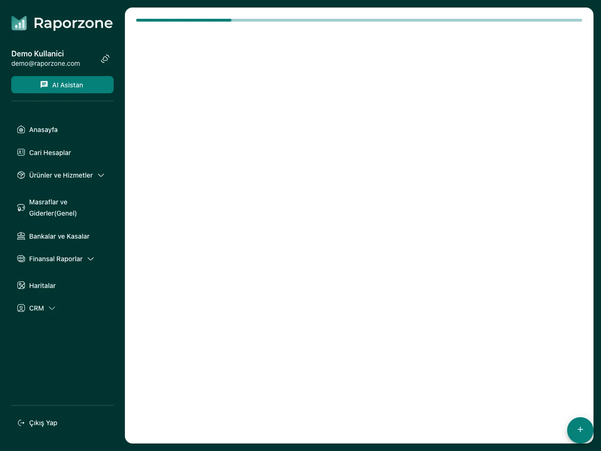Screen dimensions: 601x451
Task: Select the Ürünler ve Hizmetler package icon
Action: [x=21, y=175]
